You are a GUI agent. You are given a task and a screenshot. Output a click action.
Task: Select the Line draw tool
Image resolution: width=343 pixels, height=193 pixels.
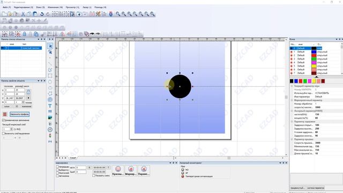point(50,64)
